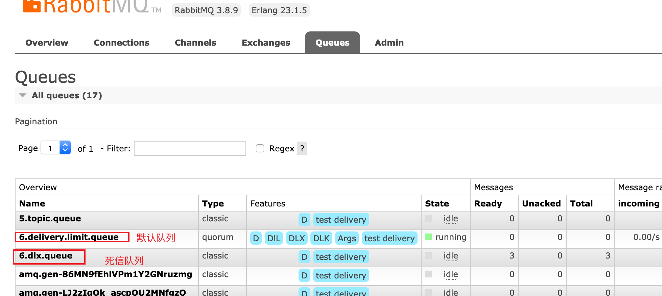This screenshot has height=296, width=662.
Task: Click the Regex help question mark
Action: pos(302,148)
